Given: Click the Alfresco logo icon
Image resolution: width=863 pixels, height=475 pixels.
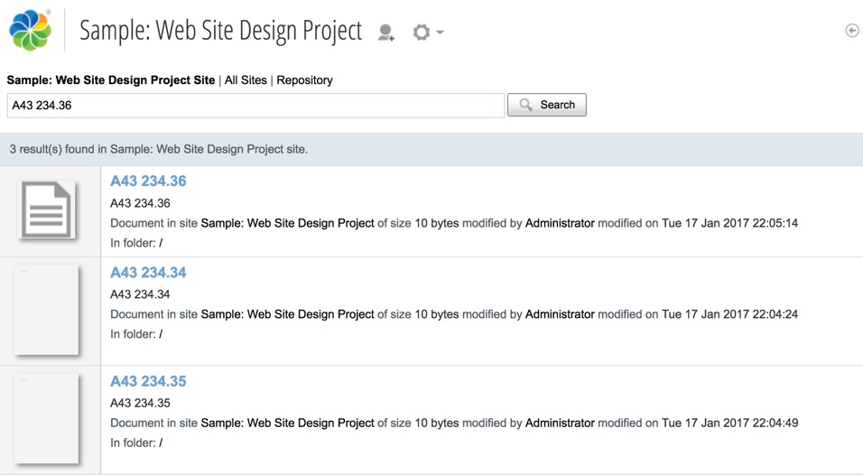Looking at the screenshot, I should (x=31, y=31).
